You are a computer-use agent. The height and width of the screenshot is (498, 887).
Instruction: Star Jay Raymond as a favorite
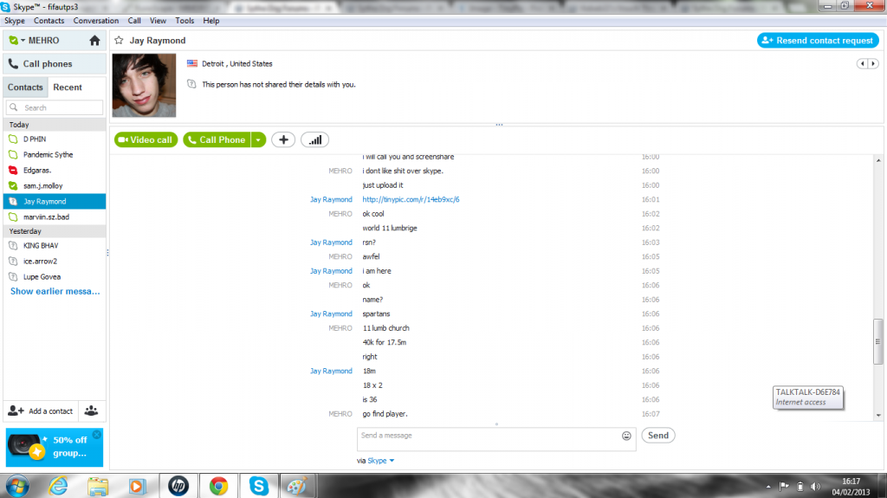[119, 40]
